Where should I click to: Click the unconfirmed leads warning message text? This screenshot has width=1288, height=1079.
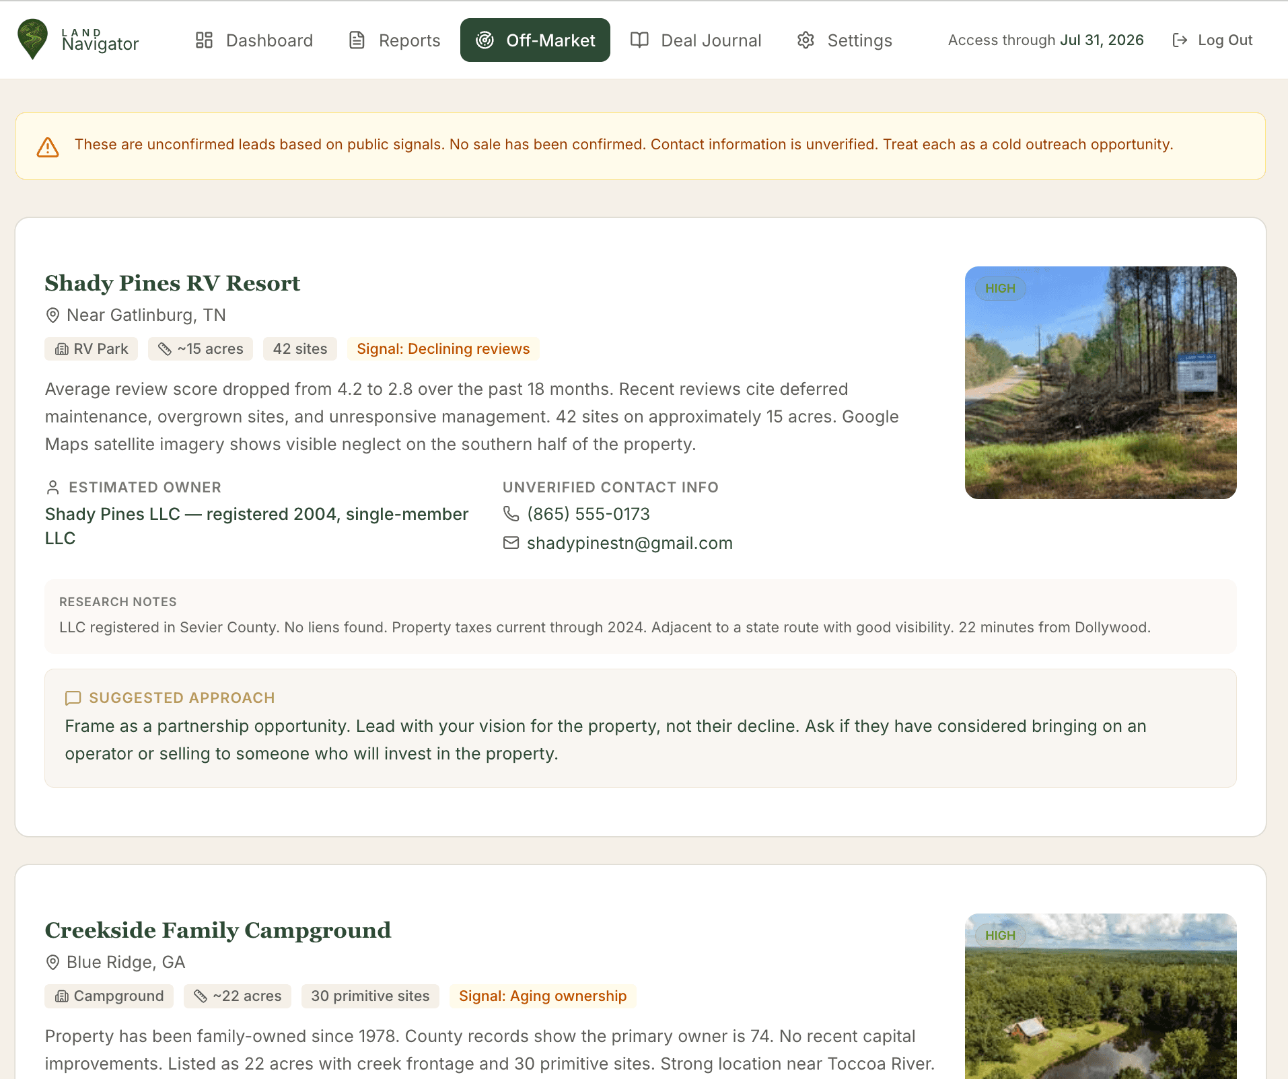pos(624,145)
